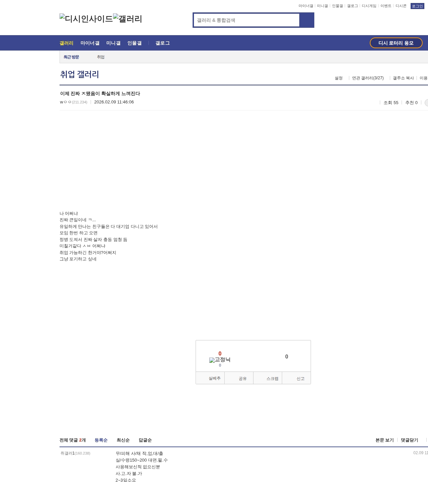This screenshot has height=482, width=428.
Task: Select 인물갤 in the blue navigation bar
Action: pyautogui.click(x=134, y=43)
